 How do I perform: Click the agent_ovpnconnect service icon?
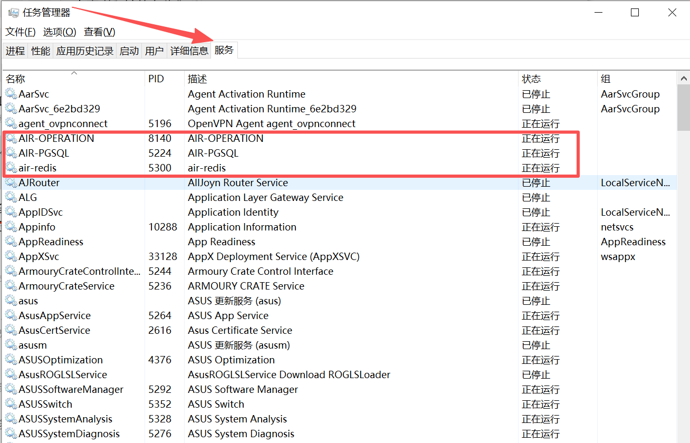click(x=11, y=124)
